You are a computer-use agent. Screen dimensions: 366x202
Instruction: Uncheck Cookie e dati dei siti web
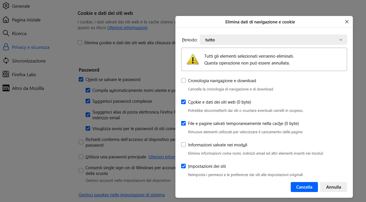coord(183,102)
